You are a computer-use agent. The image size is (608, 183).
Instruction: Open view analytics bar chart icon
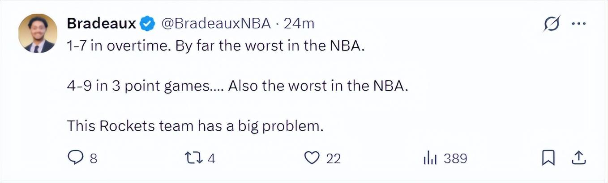(430, 158)
